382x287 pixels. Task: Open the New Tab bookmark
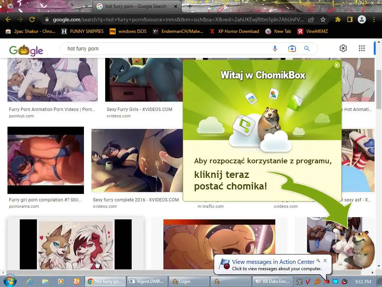(x=278, y=31)
